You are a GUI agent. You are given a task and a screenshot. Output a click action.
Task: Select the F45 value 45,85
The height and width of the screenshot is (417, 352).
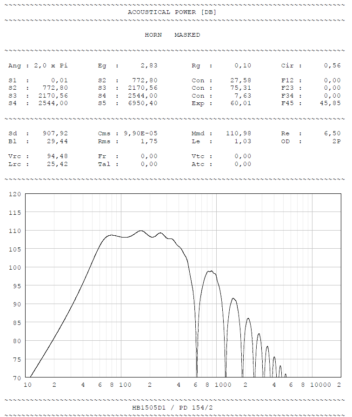[332, 103]
